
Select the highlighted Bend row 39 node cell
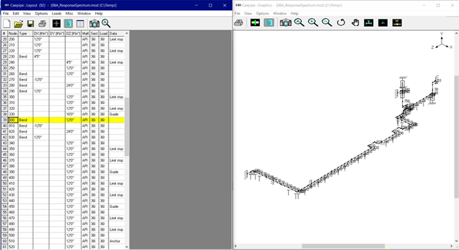click(13, 120)
